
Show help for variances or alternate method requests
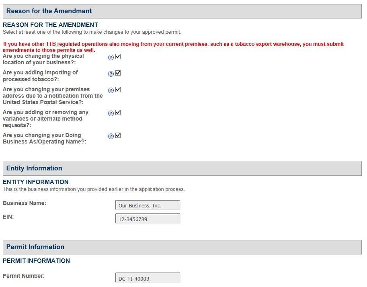coord(111,113)
